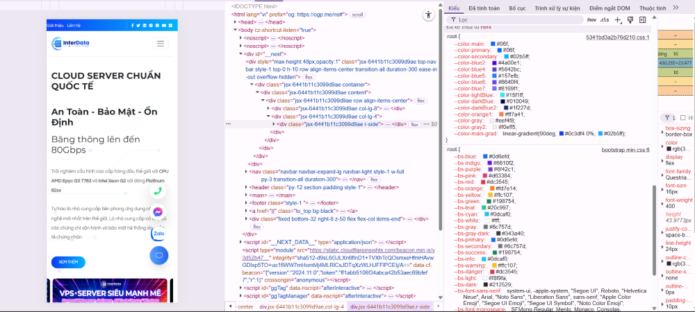Open the accessibility tree view icon
The height and width of the screenshot is (312, 695).
click(427, 15)
